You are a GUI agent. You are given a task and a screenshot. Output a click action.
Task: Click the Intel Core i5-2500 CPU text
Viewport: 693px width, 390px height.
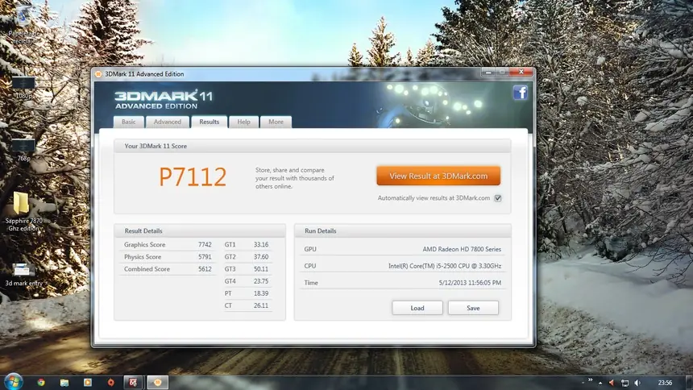point(445,266)
